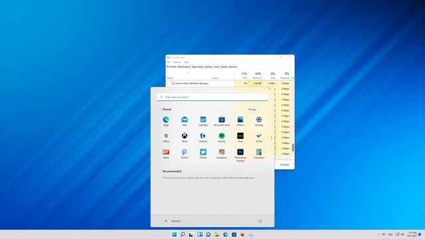Open the All apps list
The width and height of the screenshot is (425, 239).
tap(254, 109)
